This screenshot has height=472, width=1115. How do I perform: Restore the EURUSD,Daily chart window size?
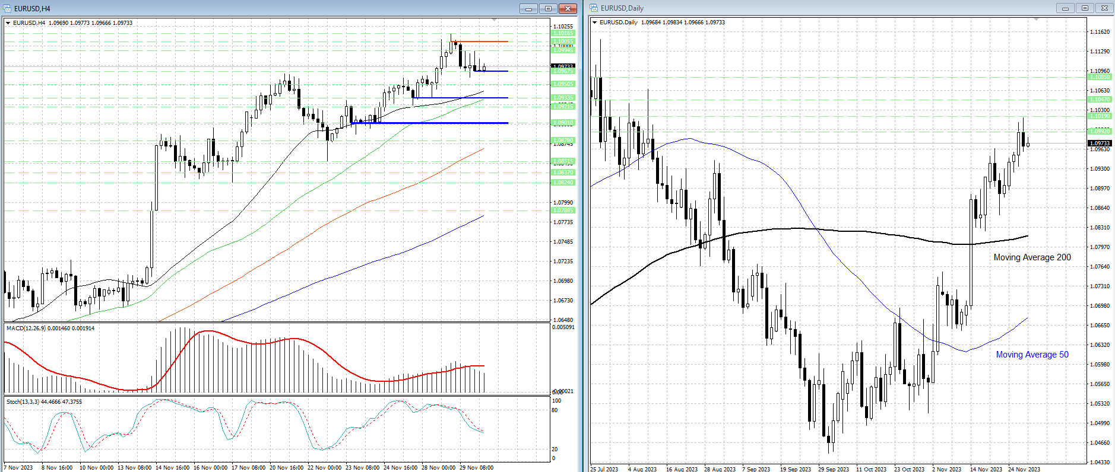tap(1085, 8)
